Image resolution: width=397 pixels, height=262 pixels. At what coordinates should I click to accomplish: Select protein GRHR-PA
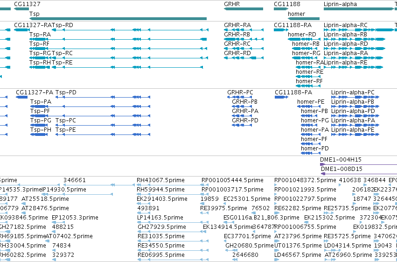coord(245,111)
